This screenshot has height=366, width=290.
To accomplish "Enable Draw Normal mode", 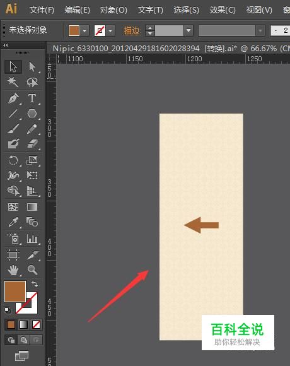I will [11, 339].
